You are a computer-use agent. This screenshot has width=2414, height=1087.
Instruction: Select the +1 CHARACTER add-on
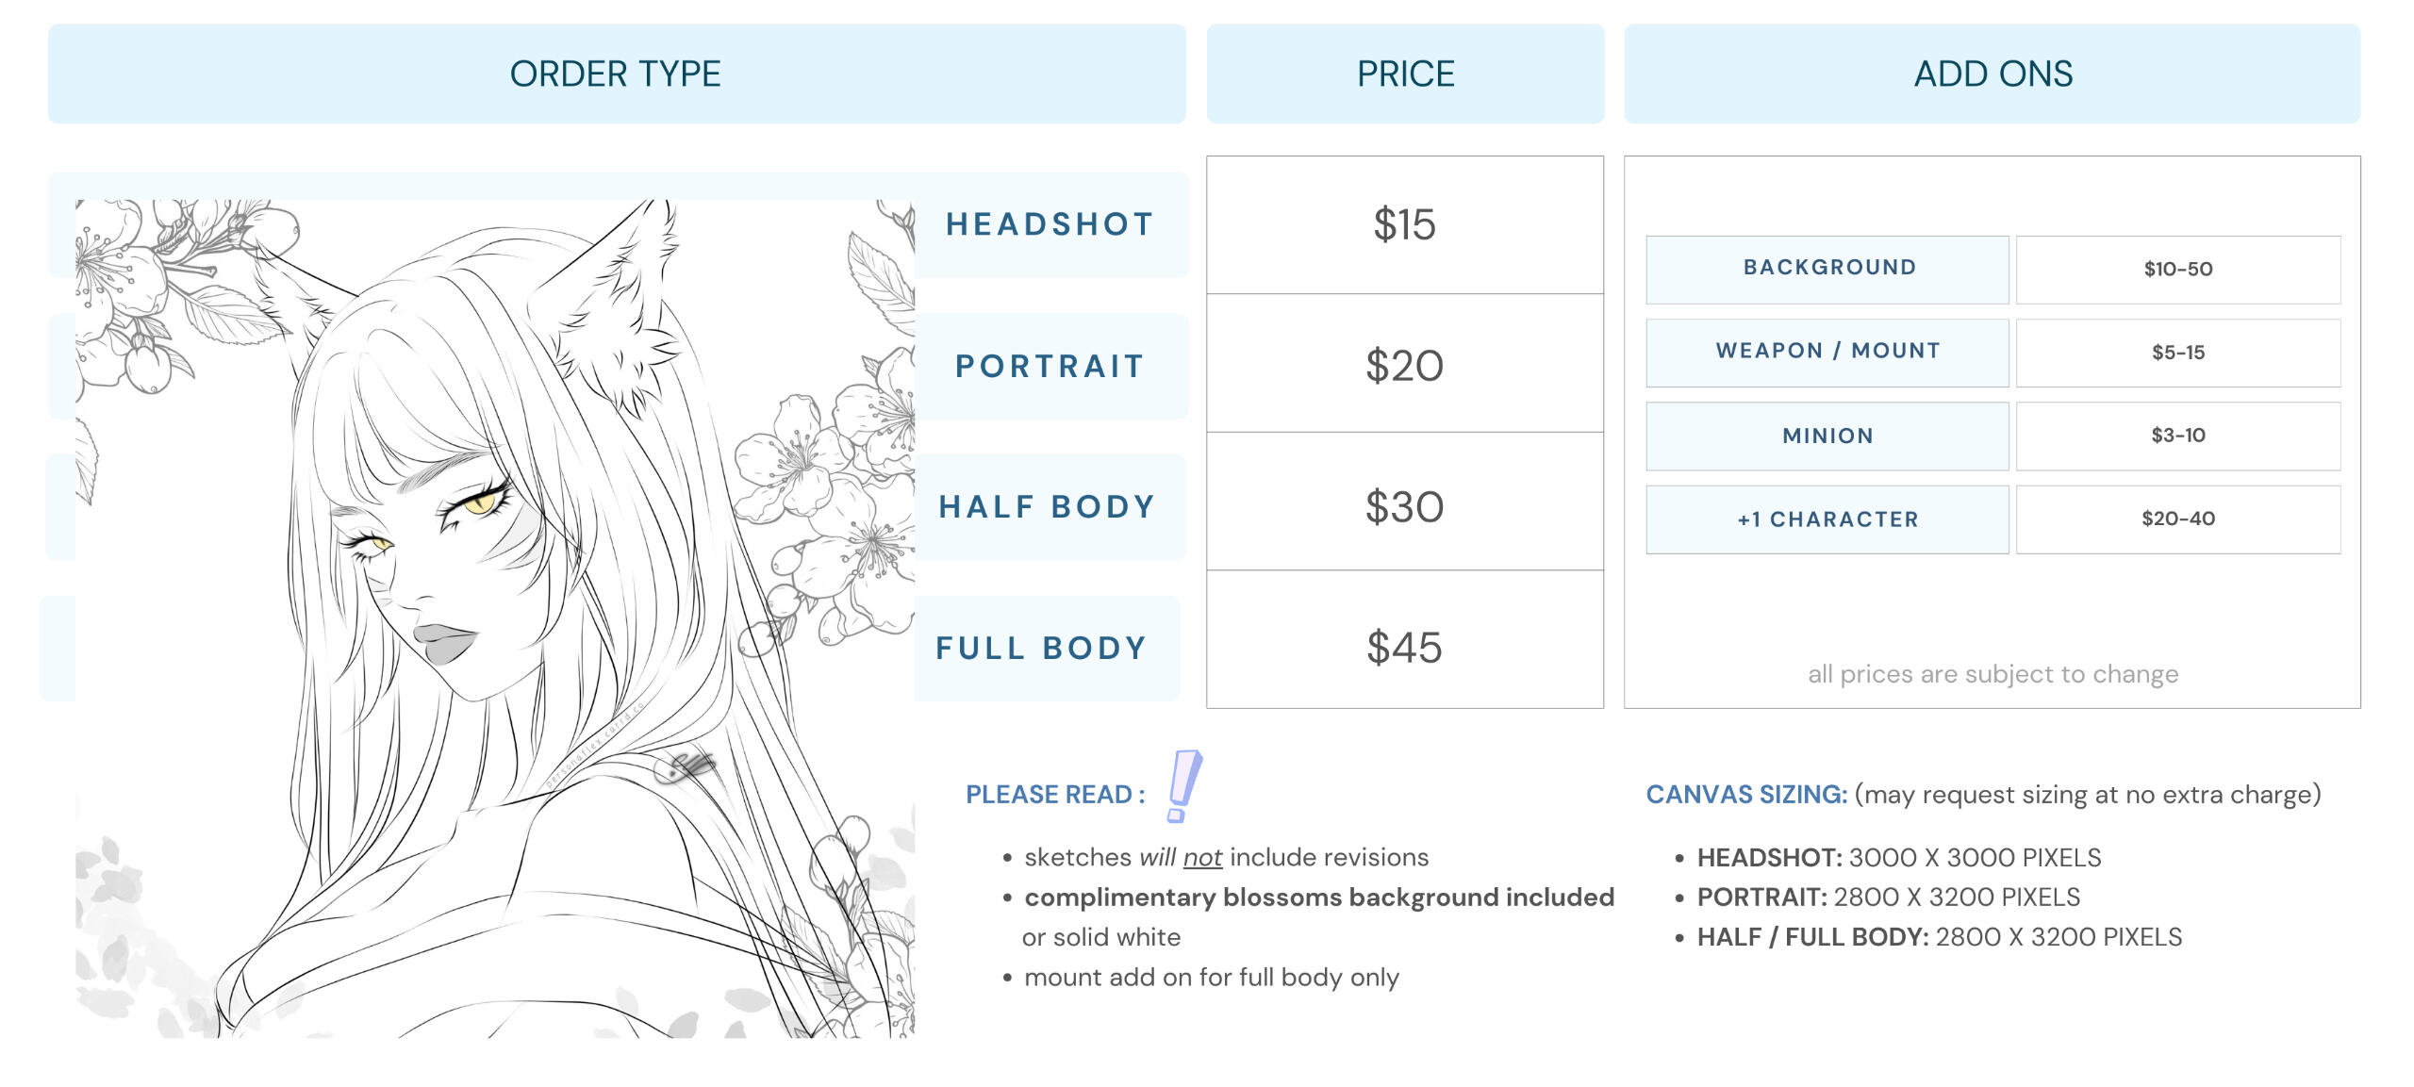point(1827,519)
